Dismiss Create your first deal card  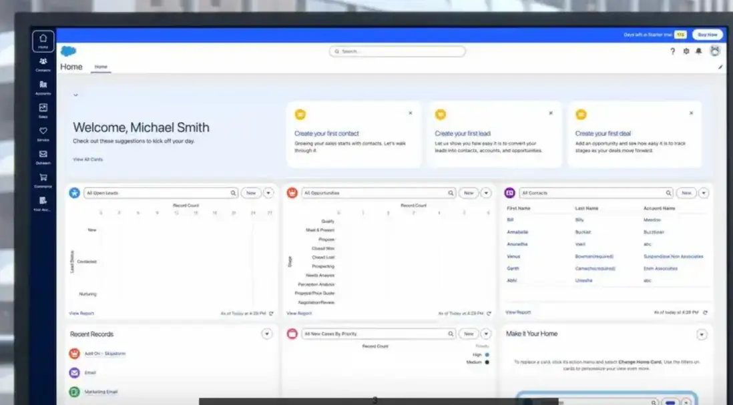[x=692, y=113]
